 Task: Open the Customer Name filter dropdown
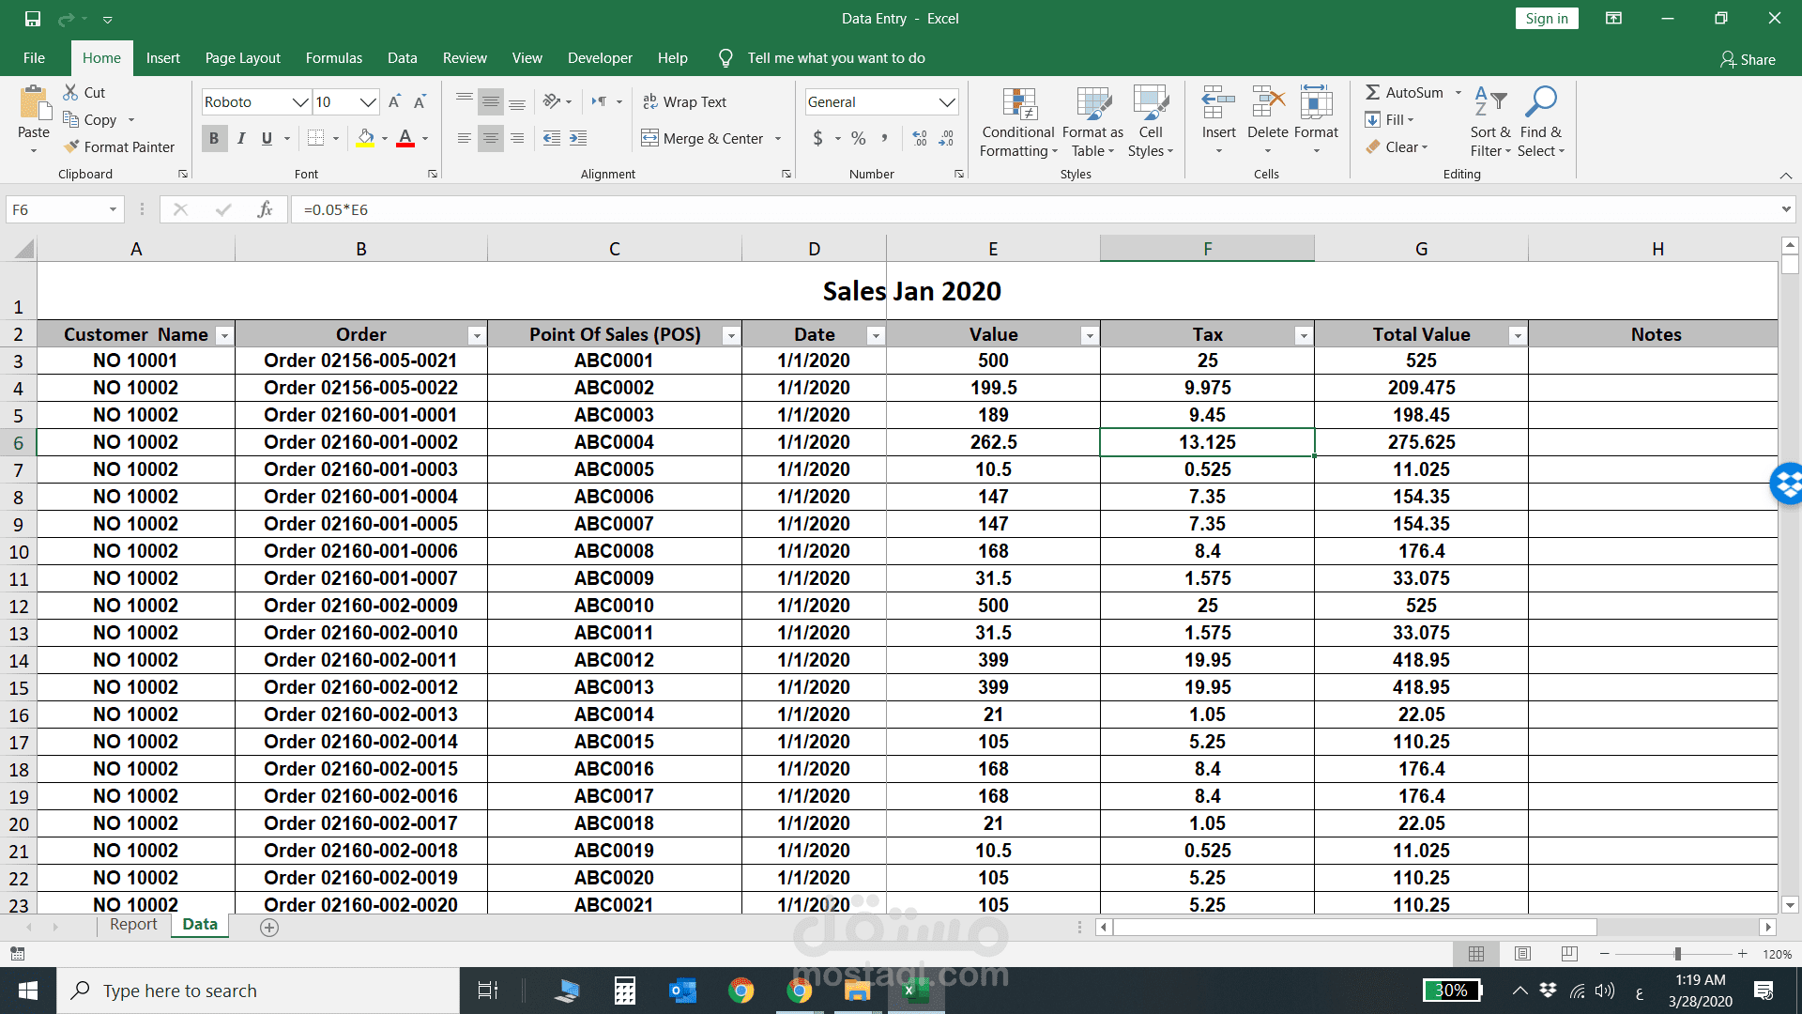(223, 335)
